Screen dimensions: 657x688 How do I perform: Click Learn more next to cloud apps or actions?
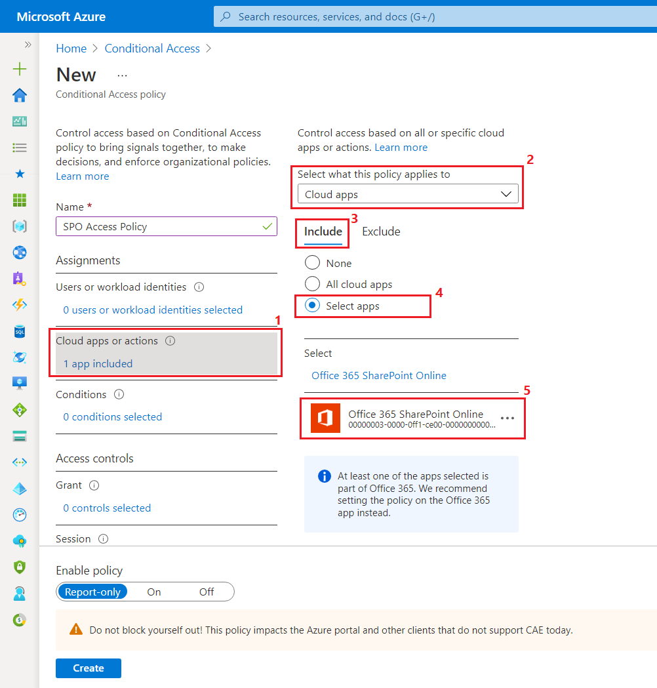(401, 147)
